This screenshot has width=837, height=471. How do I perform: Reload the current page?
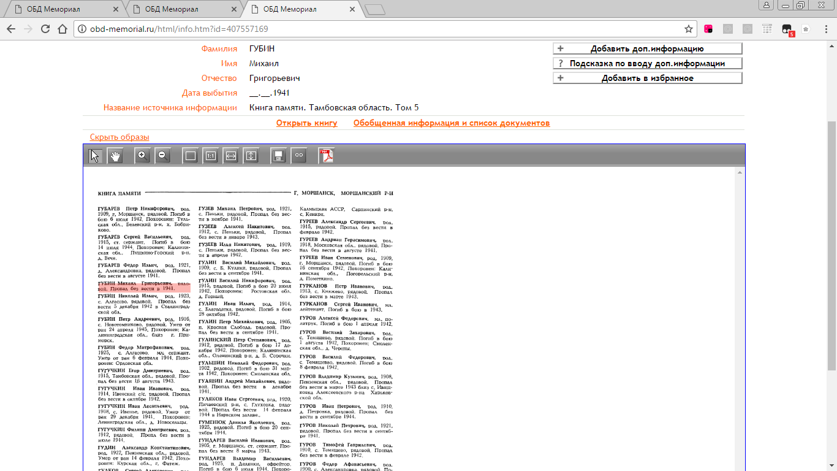(45, 29)
